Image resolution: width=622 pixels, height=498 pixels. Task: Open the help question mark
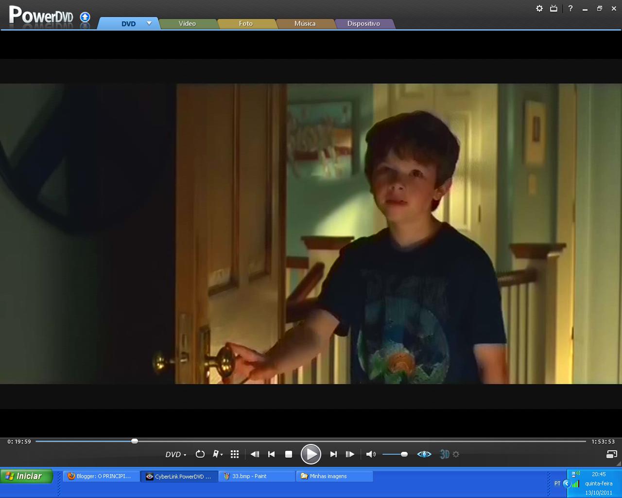coord(570,8)
